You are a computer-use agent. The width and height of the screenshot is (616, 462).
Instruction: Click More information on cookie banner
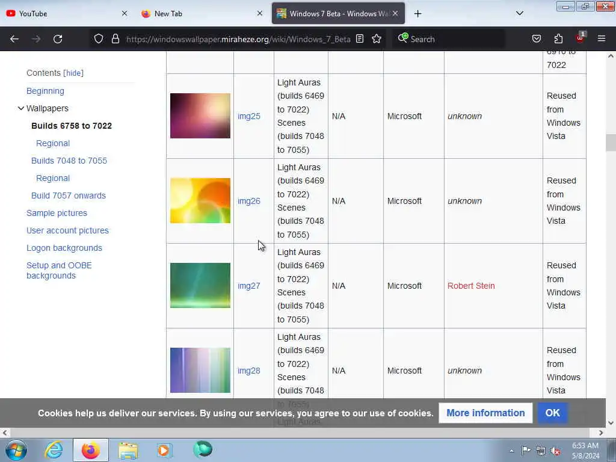click(485, 413)
